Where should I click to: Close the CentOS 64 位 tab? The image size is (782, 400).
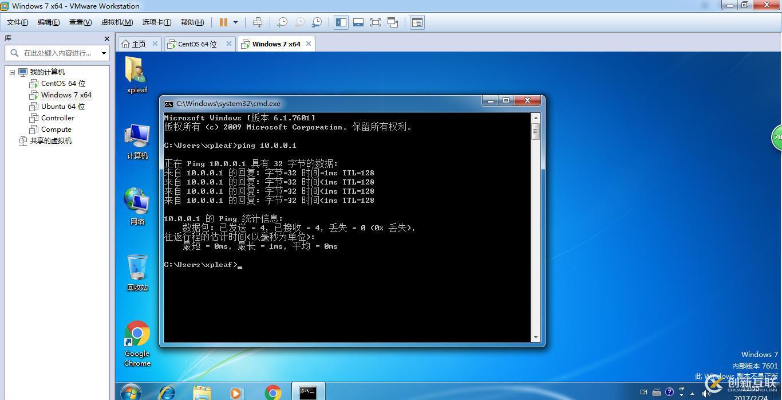229,44
